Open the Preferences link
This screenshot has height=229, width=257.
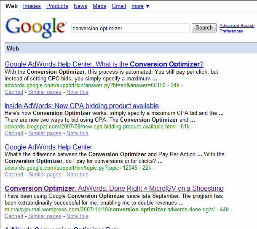[x=231, y=31]
